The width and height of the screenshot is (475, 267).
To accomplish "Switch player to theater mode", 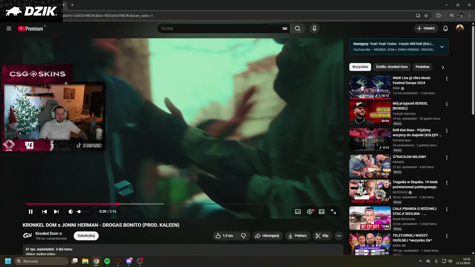I will 322,212.
